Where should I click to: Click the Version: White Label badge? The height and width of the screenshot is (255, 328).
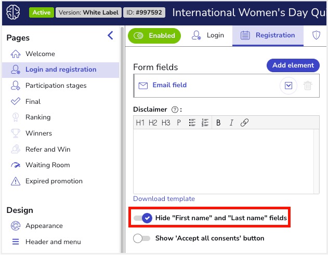[88, 12]
